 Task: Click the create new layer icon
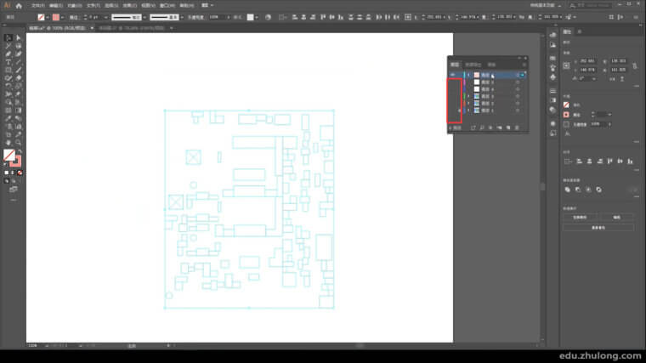[x=507, y=128]
